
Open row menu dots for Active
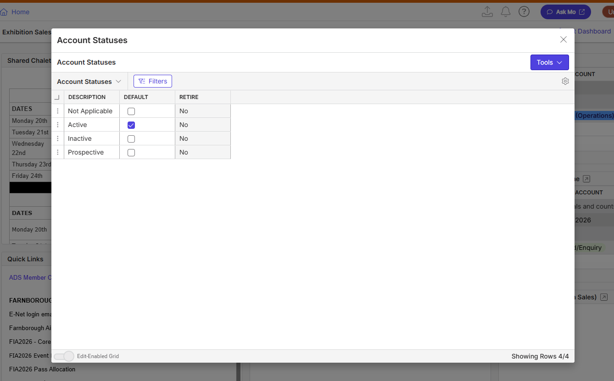tap(58, 125)
